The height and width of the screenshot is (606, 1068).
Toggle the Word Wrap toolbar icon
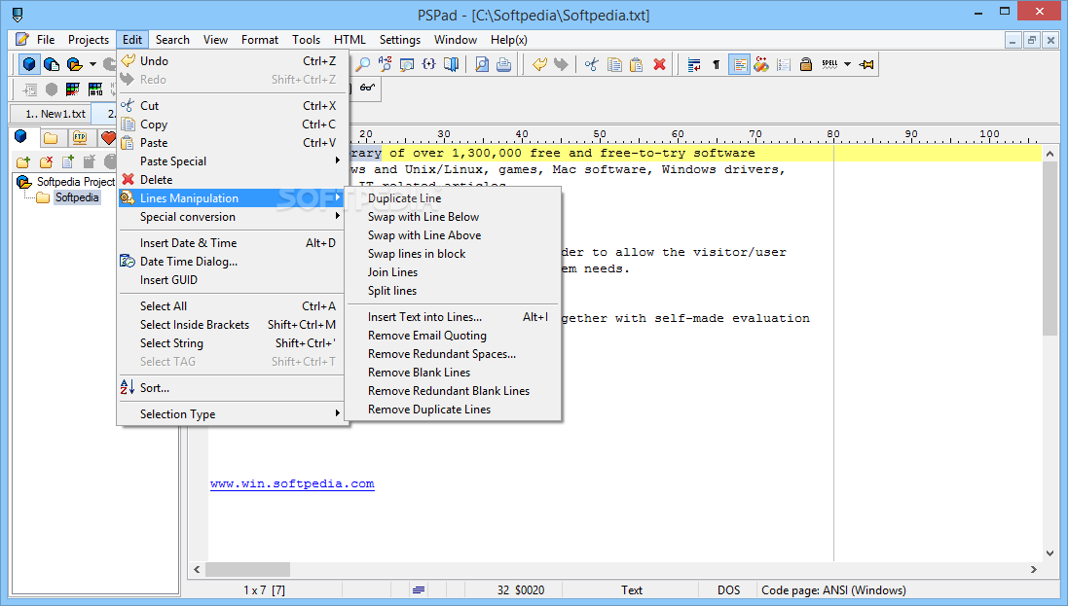click(x=694, y=64)
